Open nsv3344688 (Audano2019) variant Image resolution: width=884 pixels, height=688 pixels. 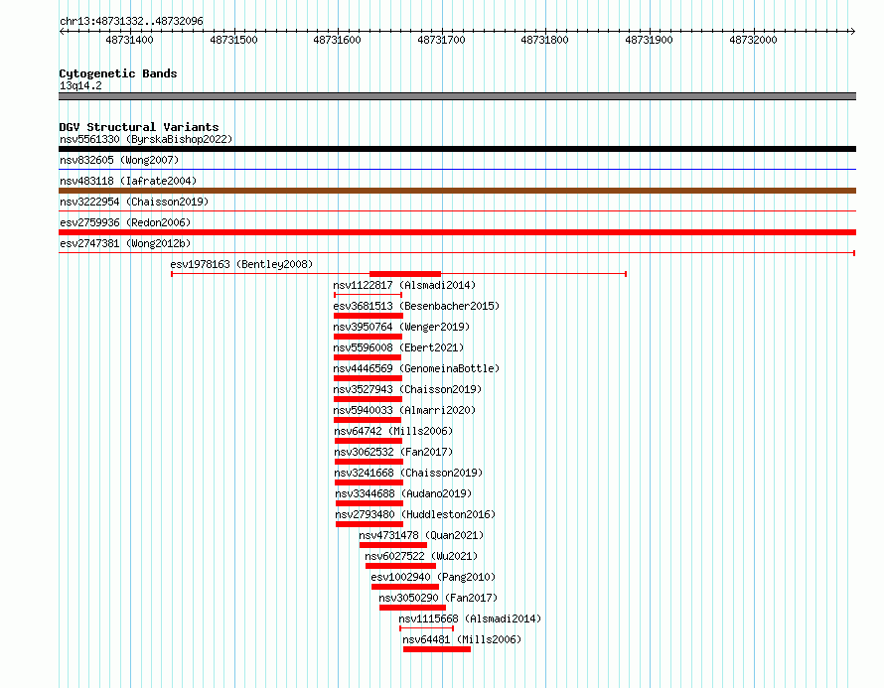pyautogui.click(x=403, y=493)
